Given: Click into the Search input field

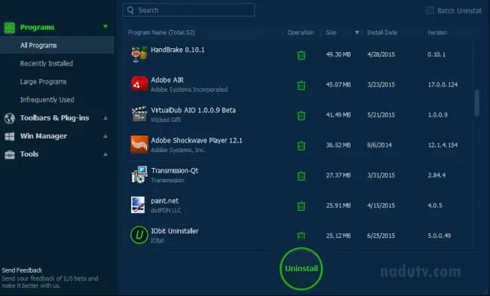Looking at the screenshot, I should 188,11.
